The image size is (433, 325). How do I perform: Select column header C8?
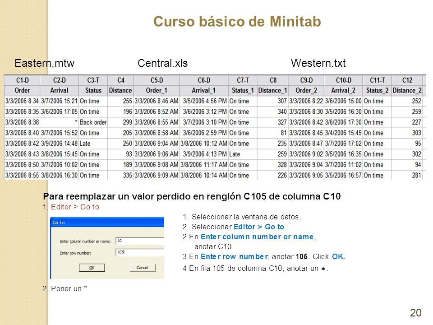[x=273, y=80]
